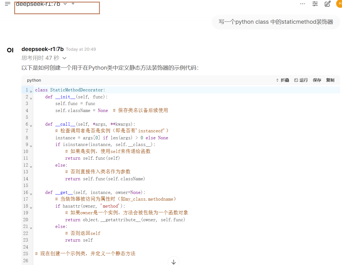This screenshot has width=342, height=265.
Task: Open the chat controls sliders icon
Action: point(315,4)
